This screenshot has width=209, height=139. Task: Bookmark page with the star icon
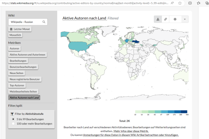point(179,2)
